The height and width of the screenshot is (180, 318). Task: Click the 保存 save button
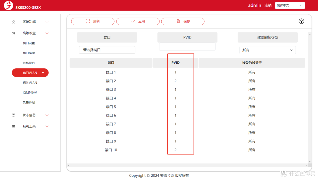[x=183, y=21]
